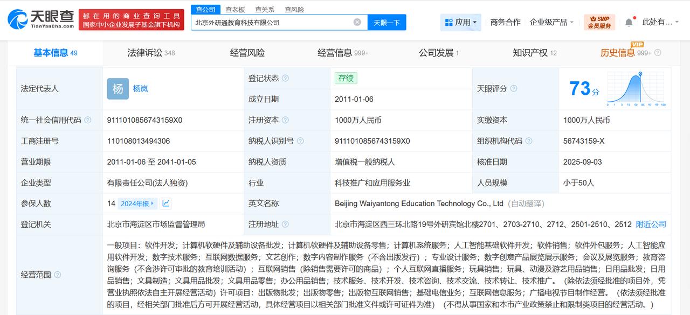The image size is (690, 315).
Task: Click the 增值税一般纳税人 value
Action: pos(365,162)
